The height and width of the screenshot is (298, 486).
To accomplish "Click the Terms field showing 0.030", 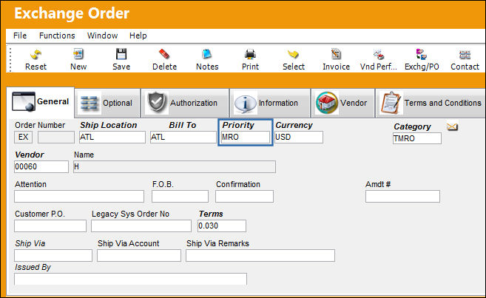I will click(x=222, y=226).
